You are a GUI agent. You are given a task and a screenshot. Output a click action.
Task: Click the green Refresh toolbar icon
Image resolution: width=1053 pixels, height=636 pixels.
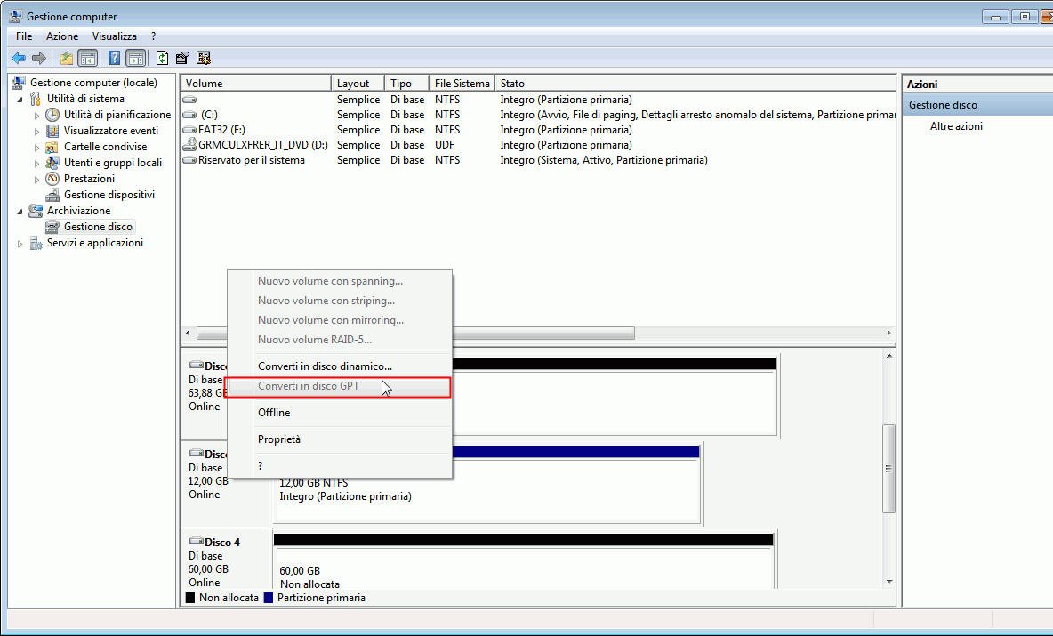pos(162,59)
